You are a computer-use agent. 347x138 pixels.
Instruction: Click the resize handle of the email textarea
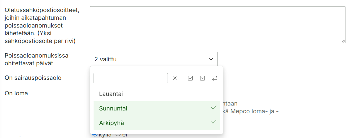point(343,41)
